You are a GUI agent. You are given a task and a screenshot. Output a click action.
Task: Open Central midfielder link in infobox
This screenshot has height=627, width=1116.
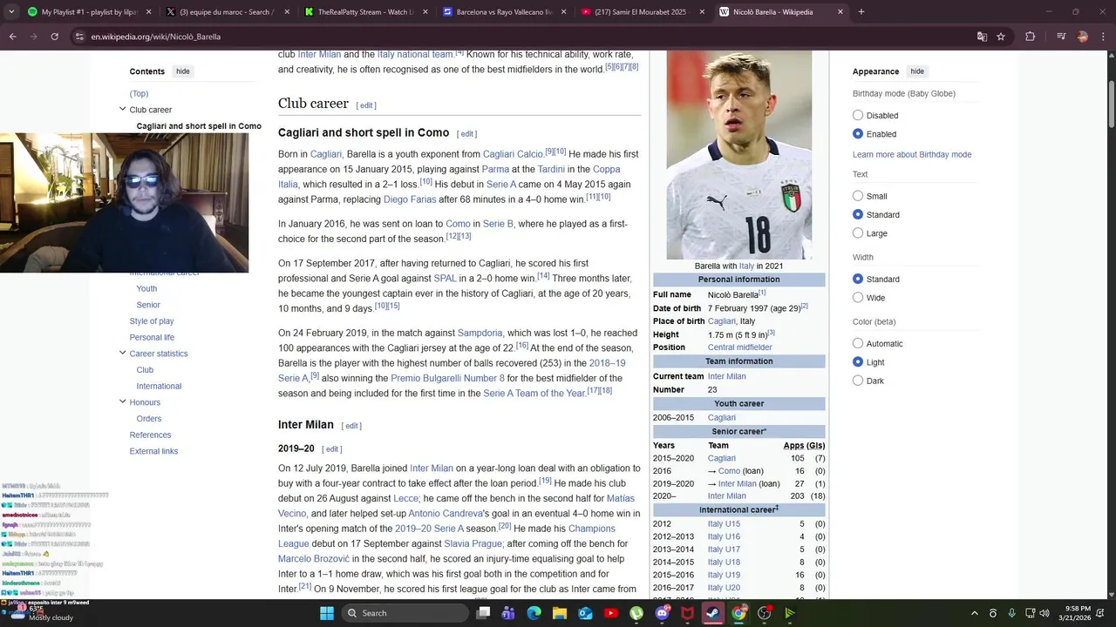click(739, 347)
